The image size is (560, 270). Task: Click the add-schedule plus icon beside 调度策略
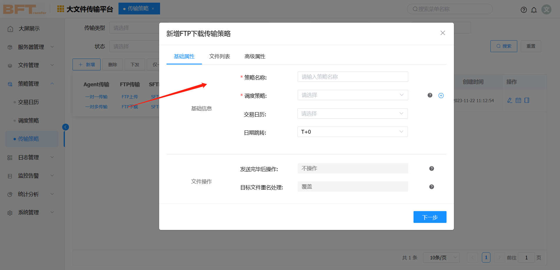coord(441,95)
